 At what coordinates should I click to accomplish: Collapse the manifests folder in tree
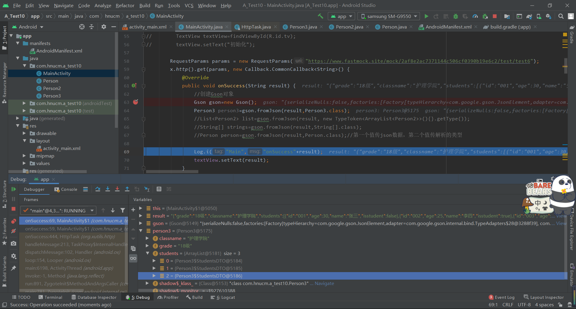click(x=18, y=43)
